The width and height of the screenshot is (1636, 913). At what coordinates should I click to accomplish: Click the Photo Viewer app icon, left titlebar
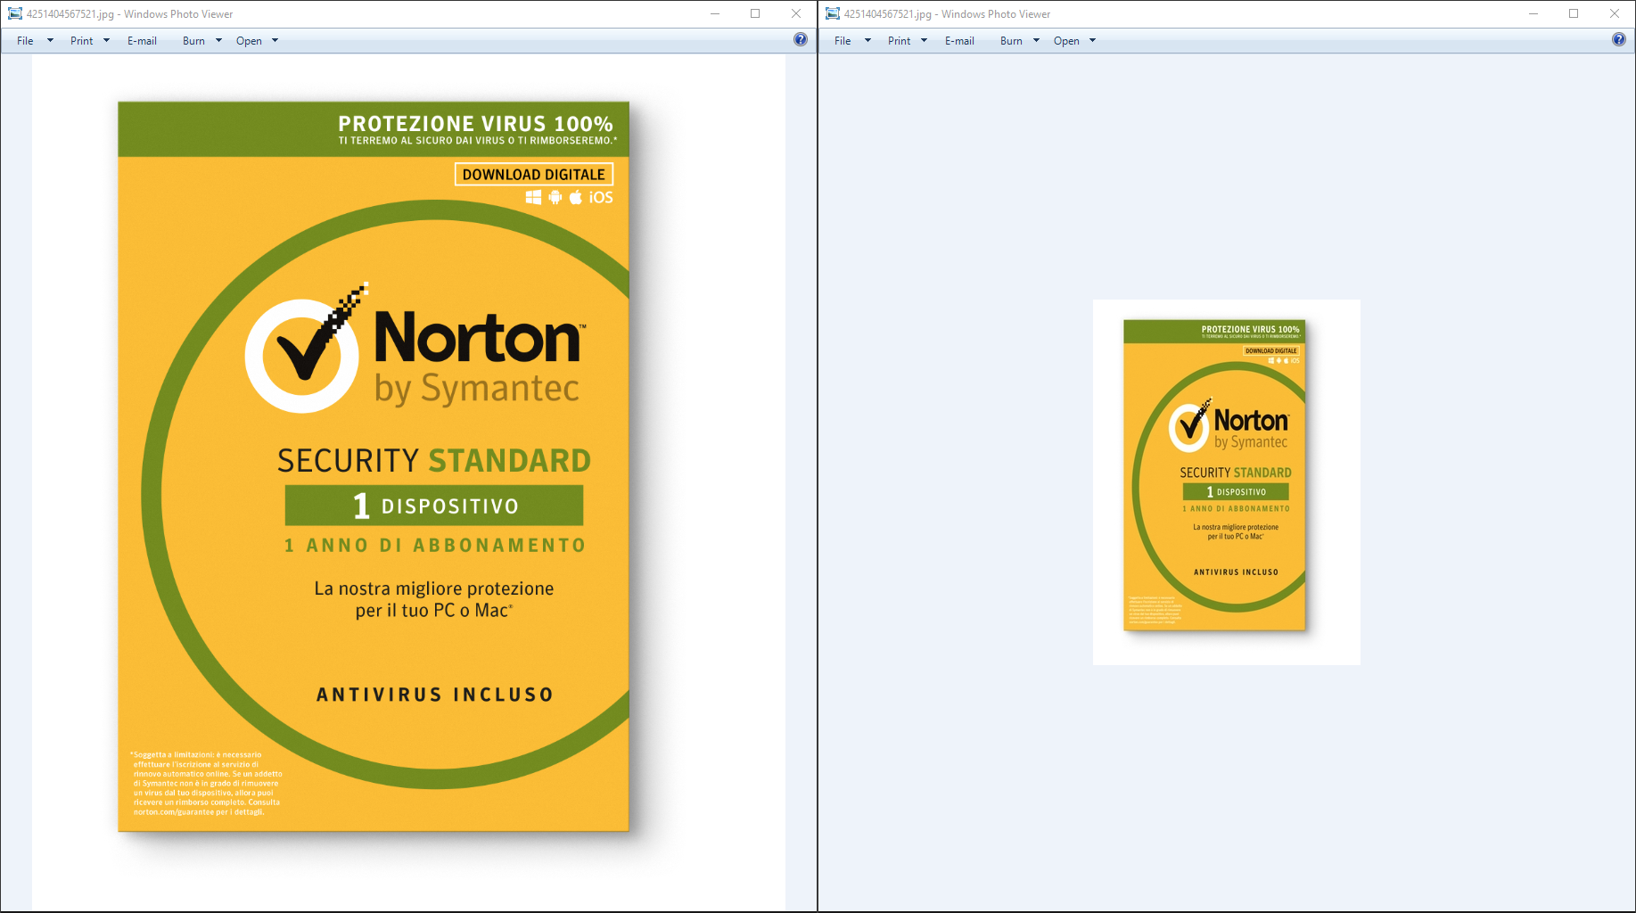coord(15,13)
